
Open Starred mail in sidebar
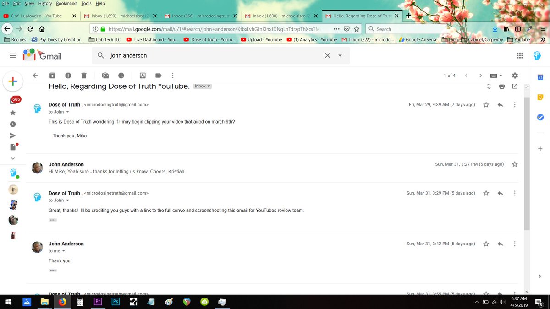[x=13, y=112]
